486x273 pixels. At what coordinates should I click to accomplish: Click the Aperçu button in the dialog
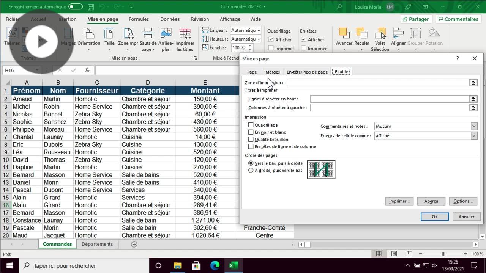click(x=431, y=201)
